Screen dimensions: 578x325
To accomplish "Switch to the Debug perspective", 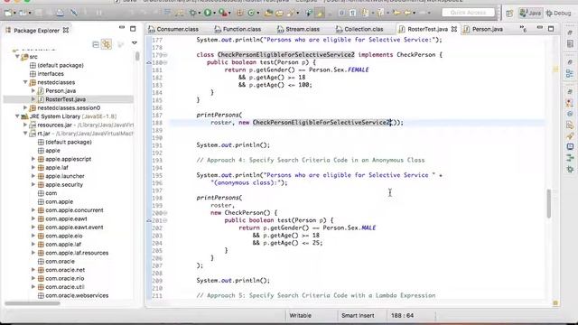I will (x=558, y=13).
